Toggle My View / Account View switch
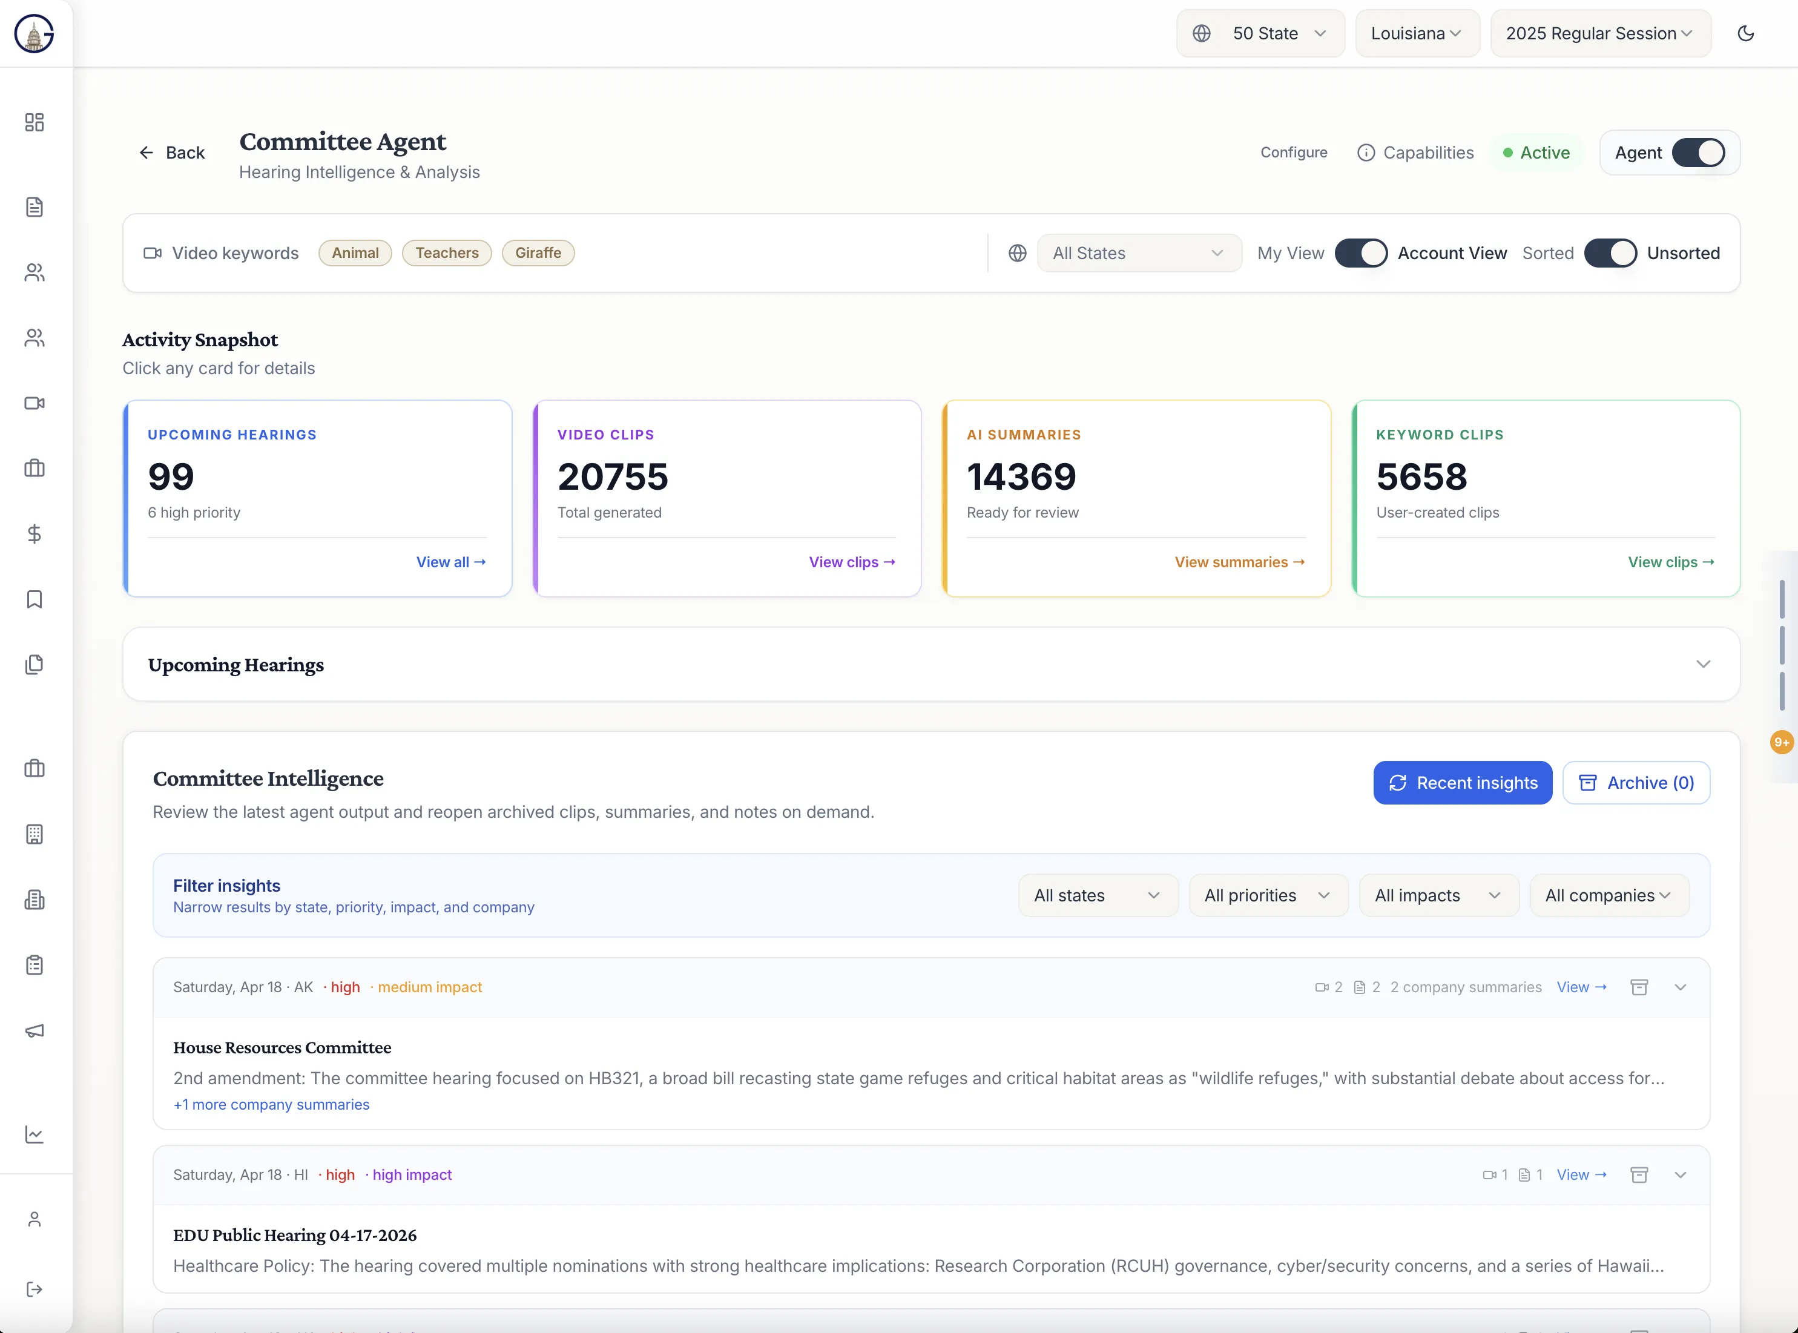1798x1333 pixels. click(x=1360, y=252)
